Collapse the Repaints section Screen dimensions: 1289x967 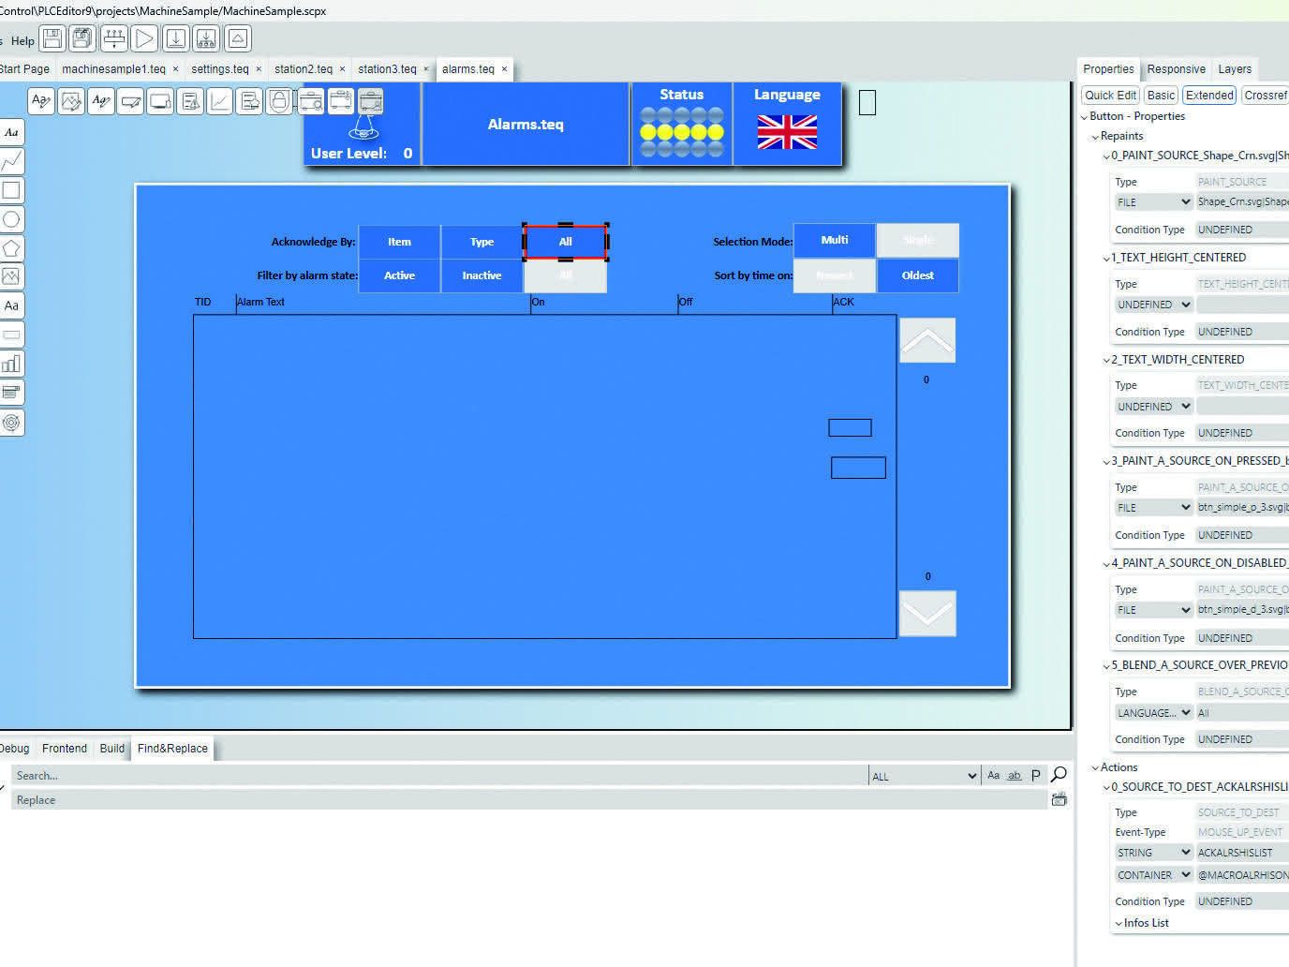tap(1095, 137)
